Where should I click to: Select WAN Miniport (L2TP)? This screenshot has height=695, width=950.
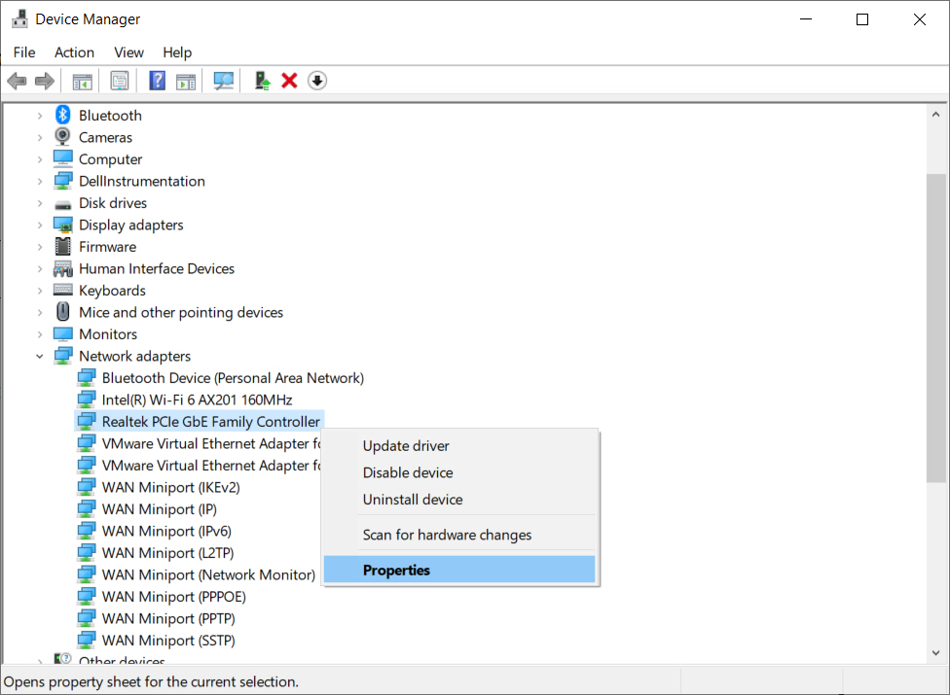click(167, 553)
